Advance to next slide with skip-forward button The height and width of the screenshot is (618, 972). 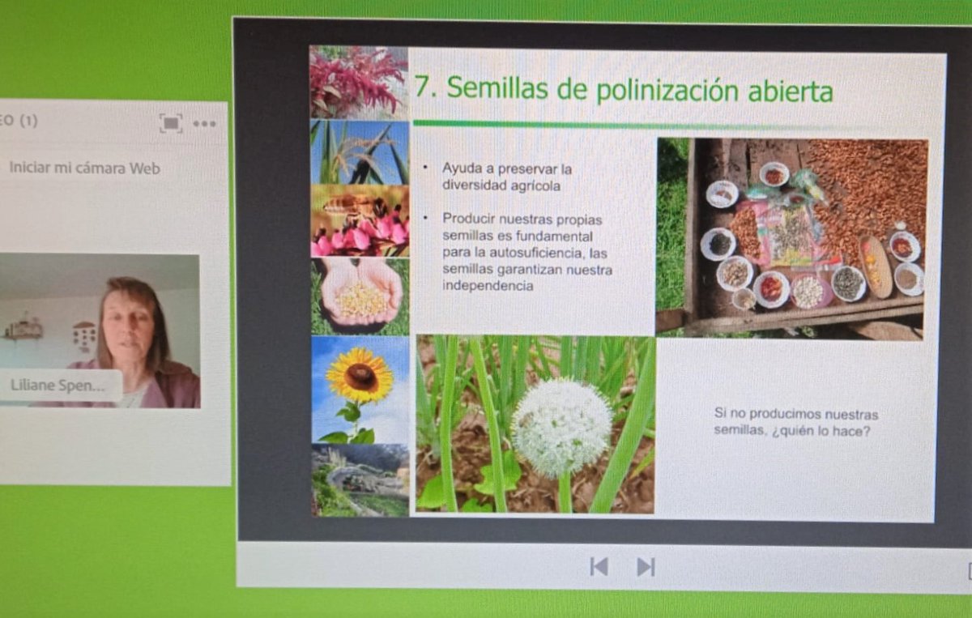(646, 567)
